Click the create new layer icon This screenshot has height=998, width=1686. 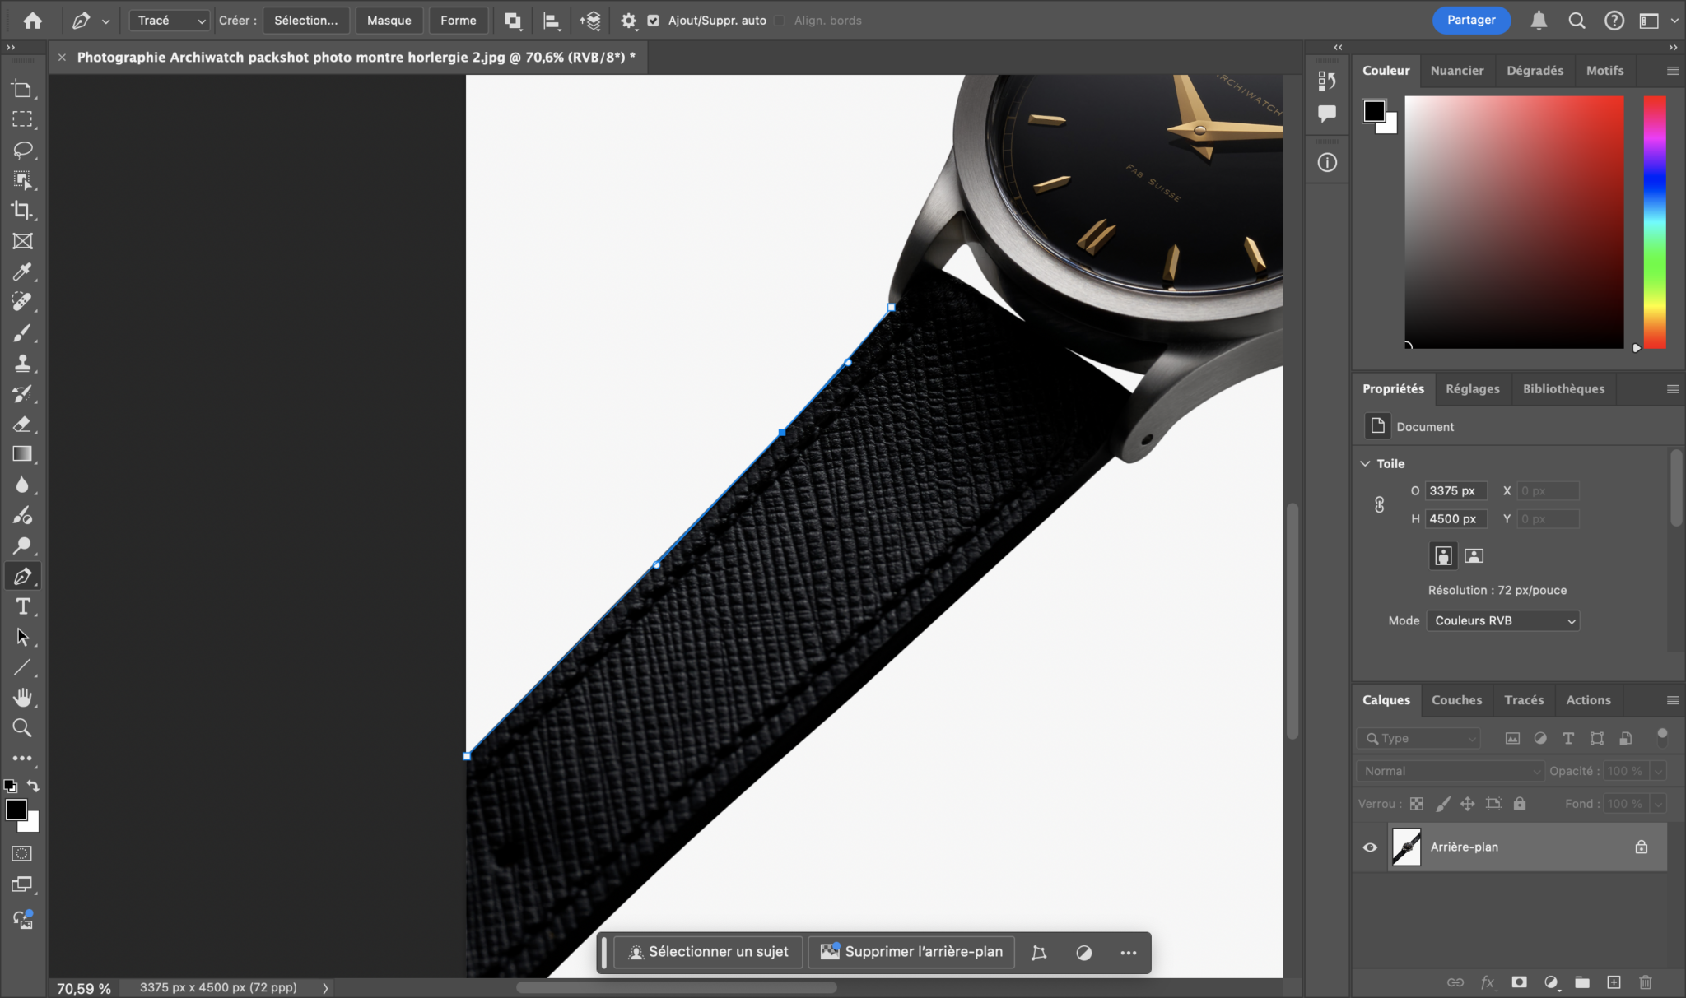click(1614, 982)
